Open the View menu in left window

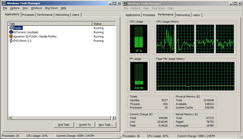[x=25, y=8]
